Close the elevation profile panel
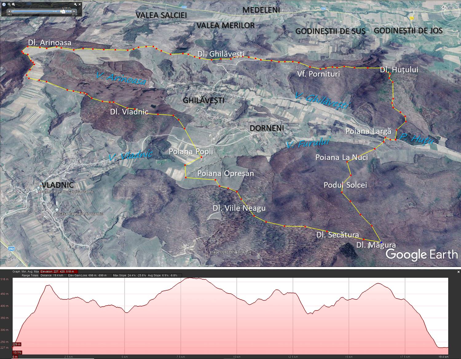This screenshot has height=359, width=461. pyautogui.click(x=458, y=272)
